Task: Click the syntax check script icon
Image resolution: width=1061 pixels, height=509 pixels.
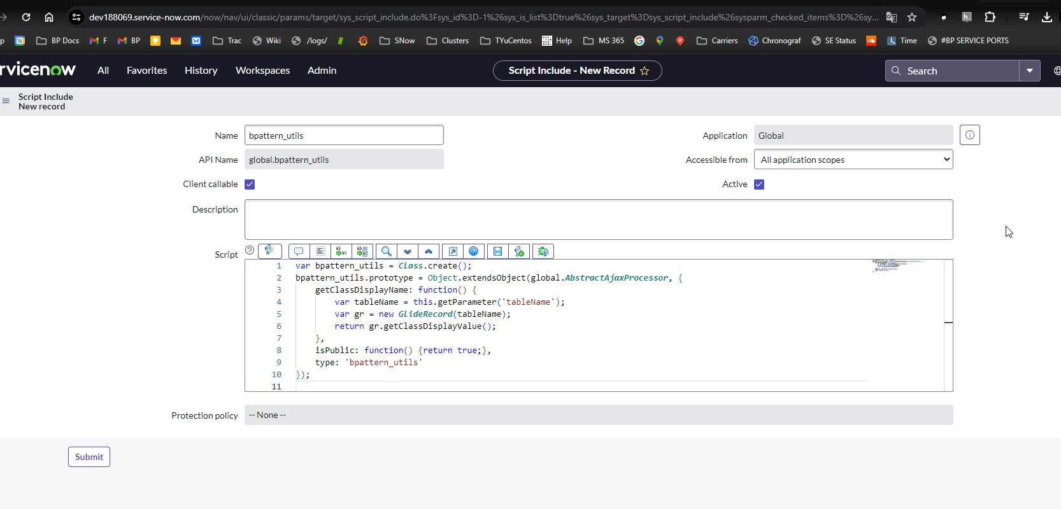Action: point(520,251)
